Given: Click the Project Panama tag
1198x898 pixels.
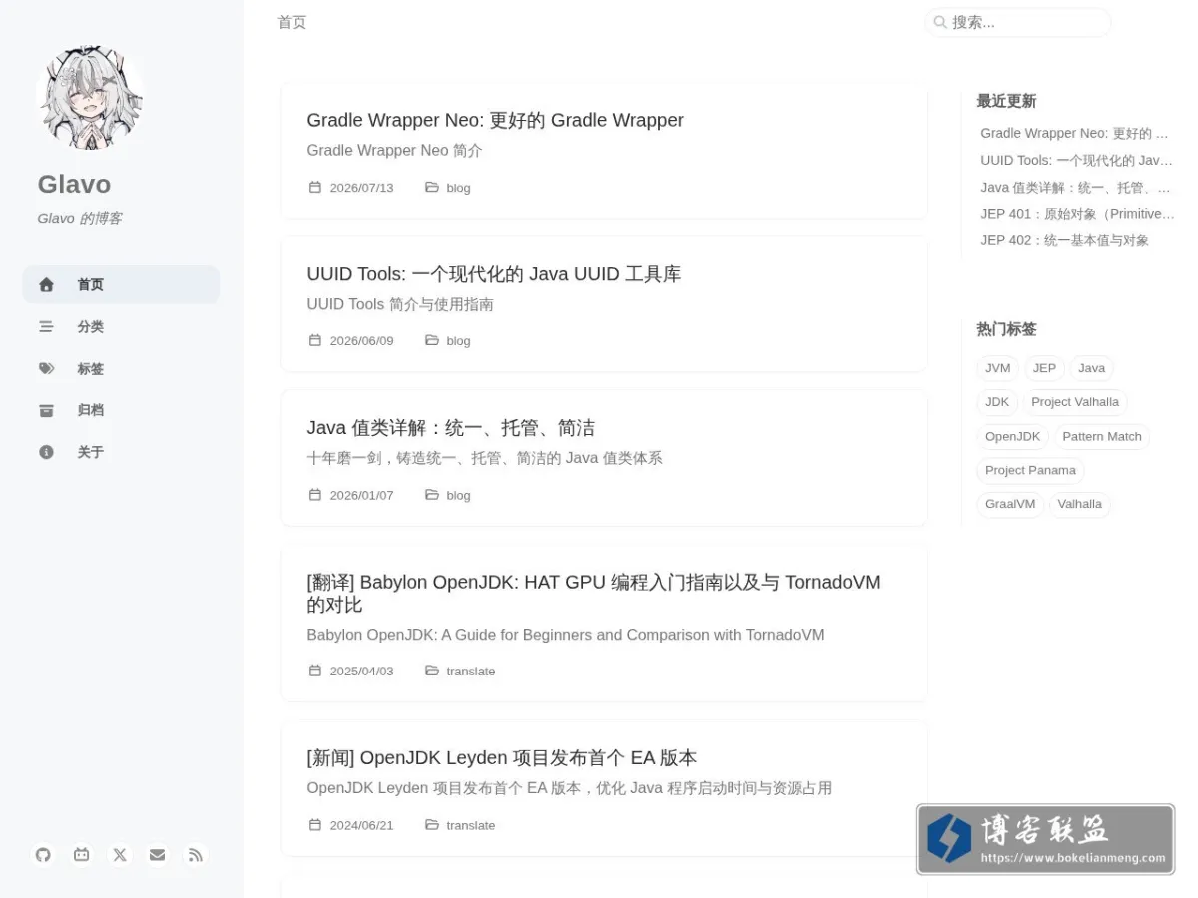Looking at the screenshot, I should click(x=1030, y=470).
